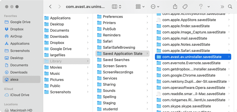The height and width of the screenshot is (112, 237).
Task: Select Documents in Favorites sidebar
Action: click(x=21, y=65)
